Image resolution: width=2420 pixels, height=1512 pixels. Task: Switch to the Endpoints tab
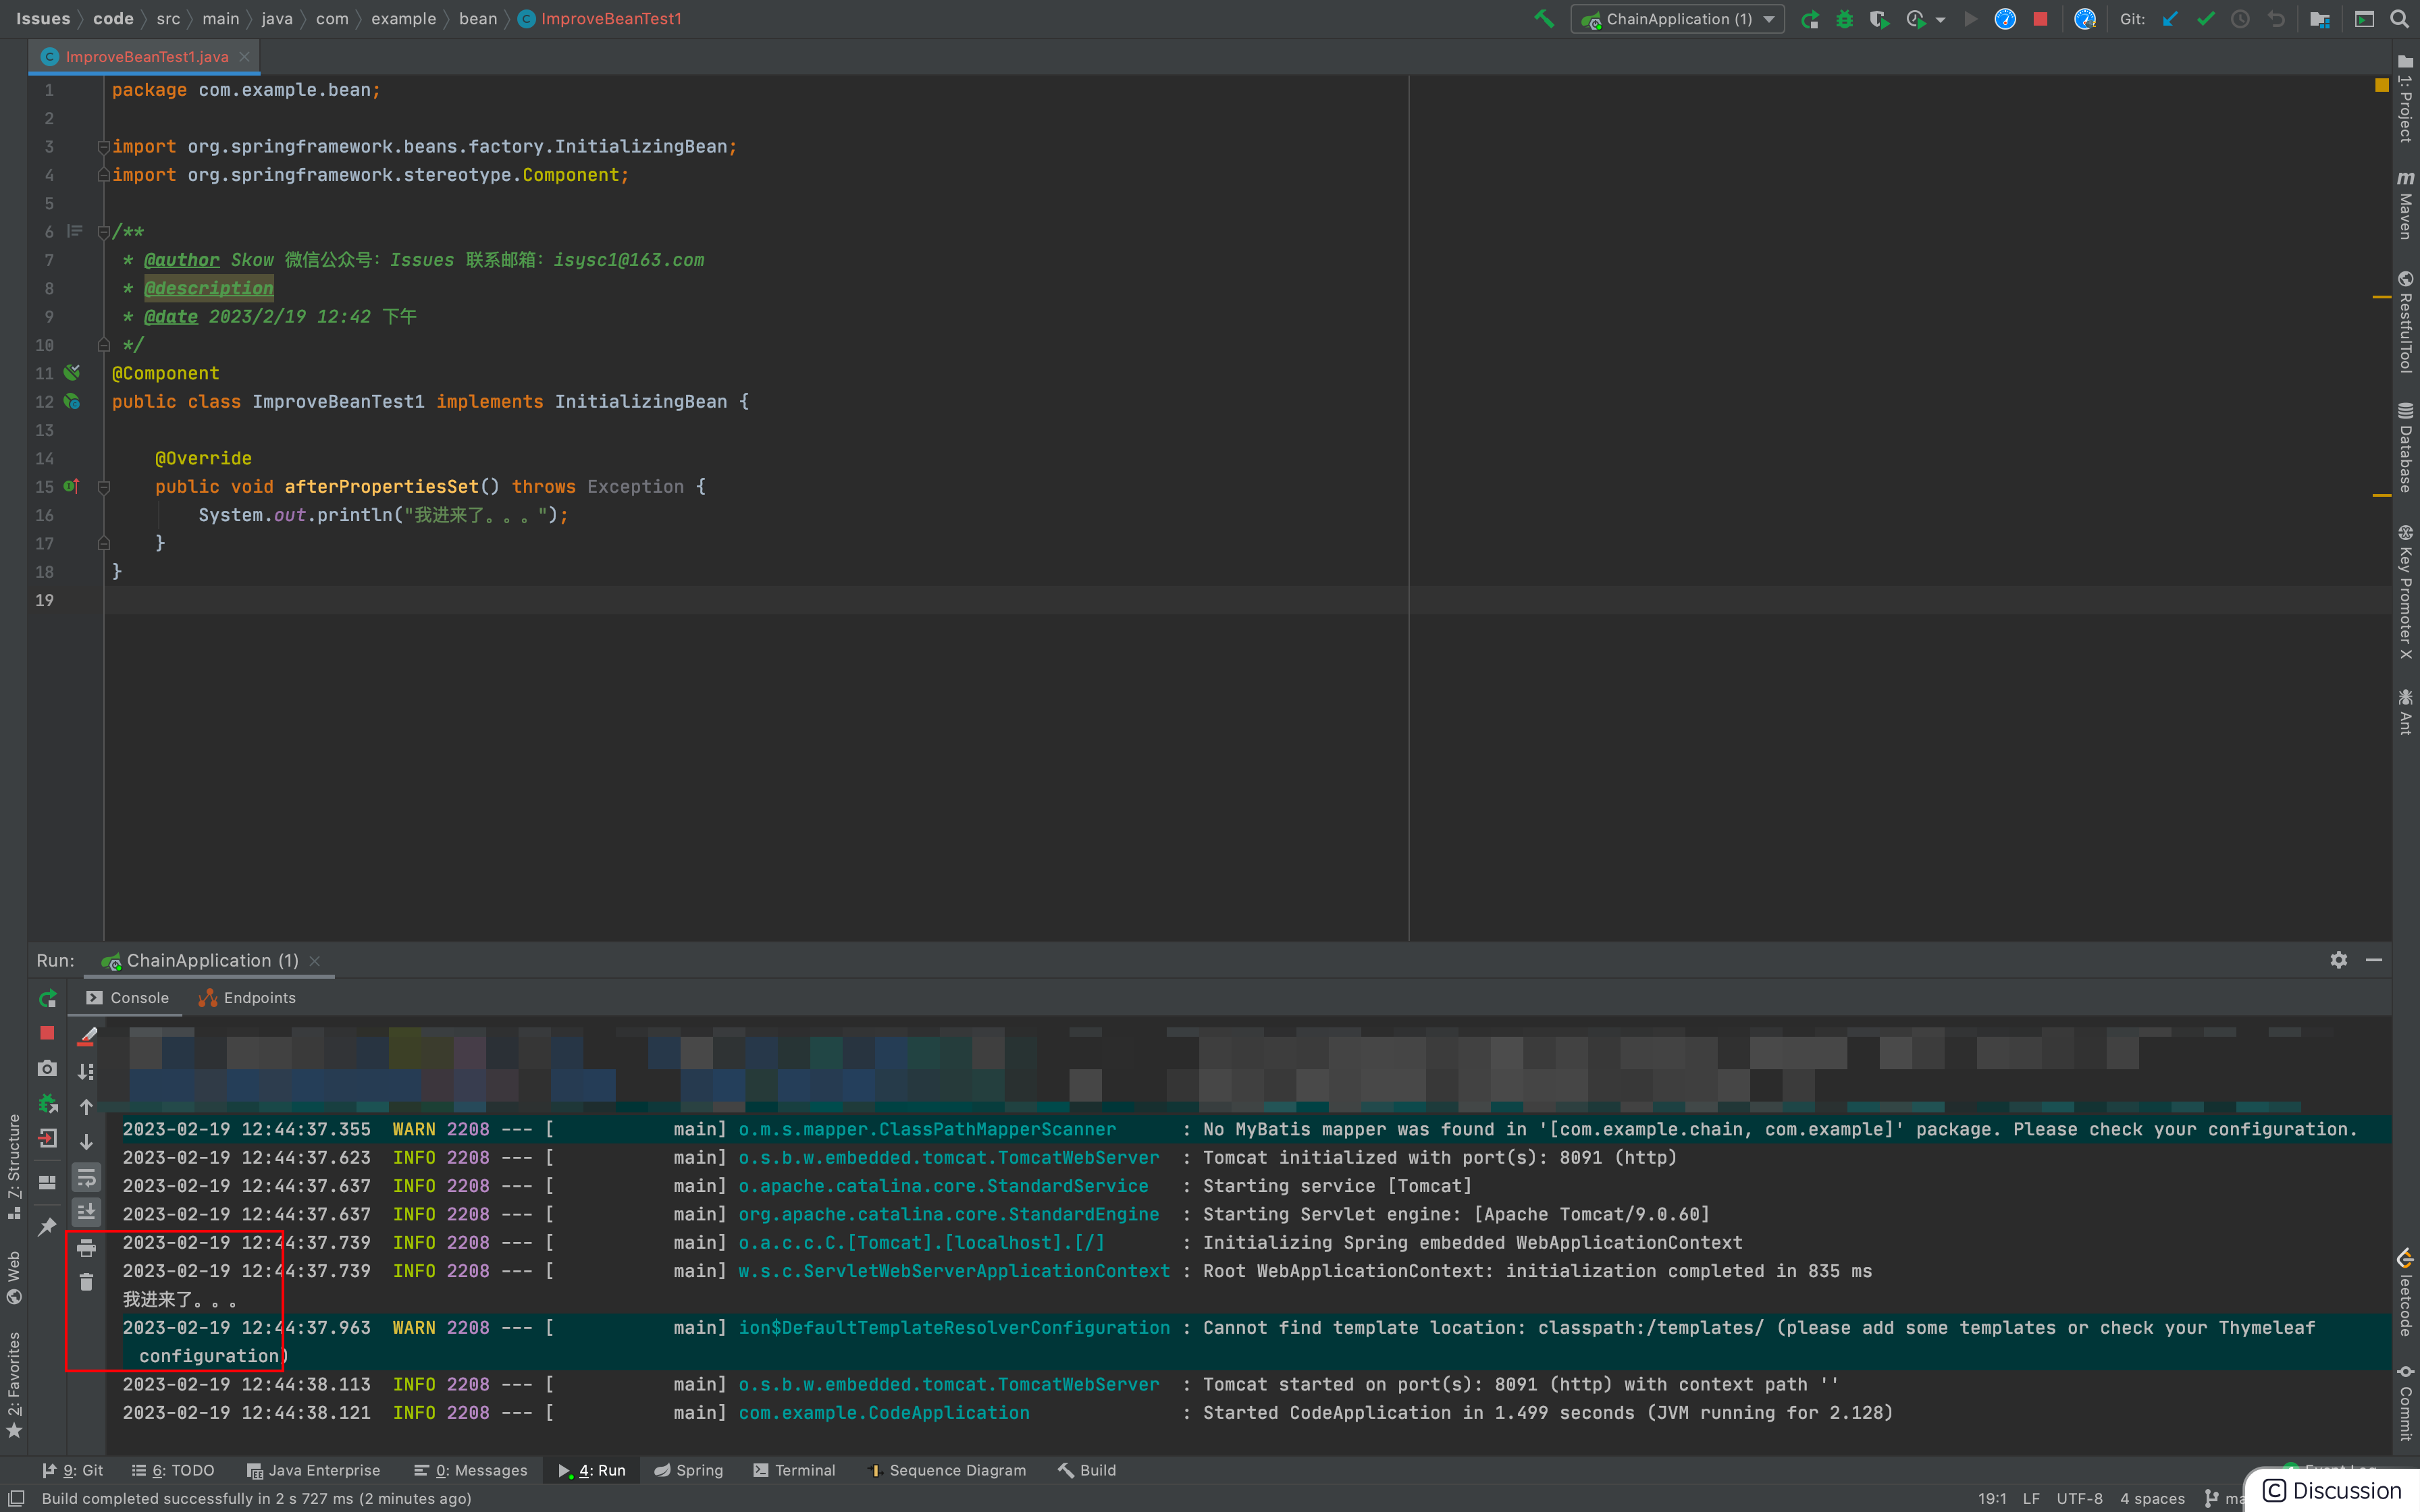[x=248, y=998]
